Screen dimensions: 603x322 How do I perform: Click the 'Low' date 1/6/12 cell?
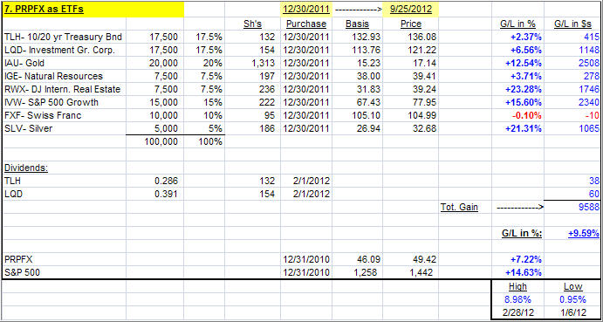tap(572, 312)
